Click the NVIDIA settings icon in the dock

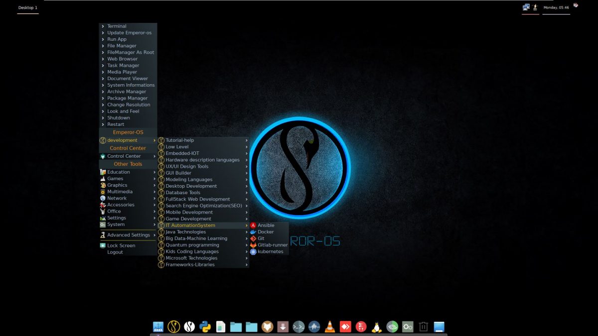tap(392, 327)
